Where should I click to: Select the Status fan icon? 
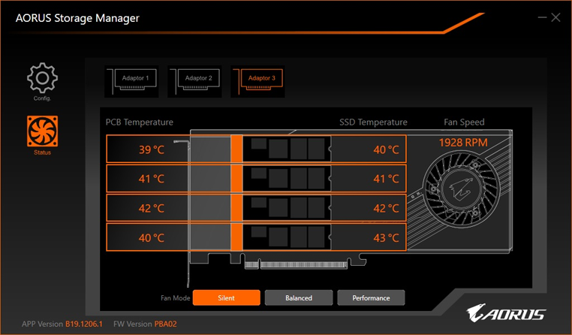click(42, 131)
